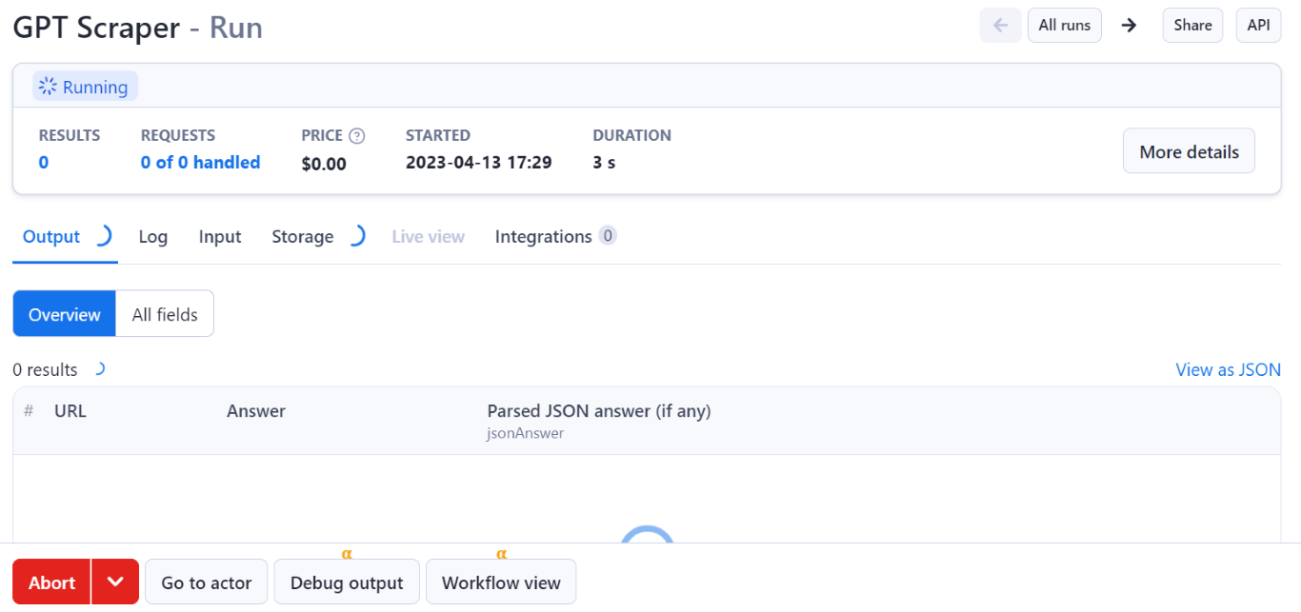
Task: Go to the next run arrow
Action: [x=1130, y=26]
